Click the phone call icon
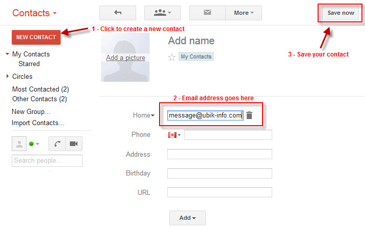The width and height of the screenshot is (365, 234). pyautogui.click(x=58, y=144)
